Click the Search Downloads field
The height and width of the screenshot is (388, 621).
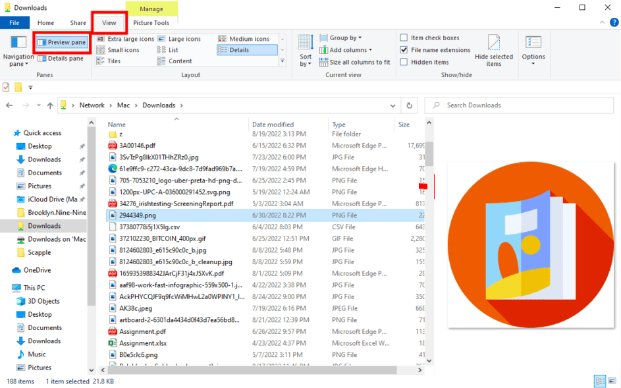pos(519,105)
